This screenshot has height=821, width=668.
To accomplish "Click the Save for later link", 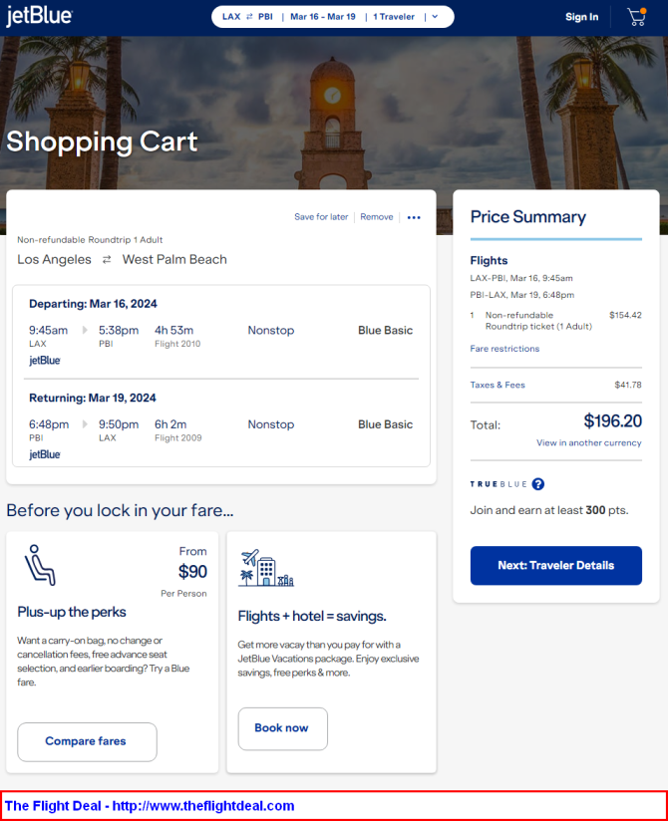I will 321,217.
